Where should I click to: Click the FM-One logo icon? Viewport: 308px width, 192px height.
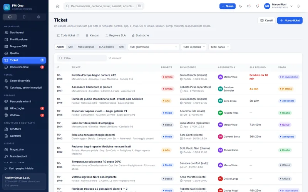pyautogui.click(x=7, y=7)
